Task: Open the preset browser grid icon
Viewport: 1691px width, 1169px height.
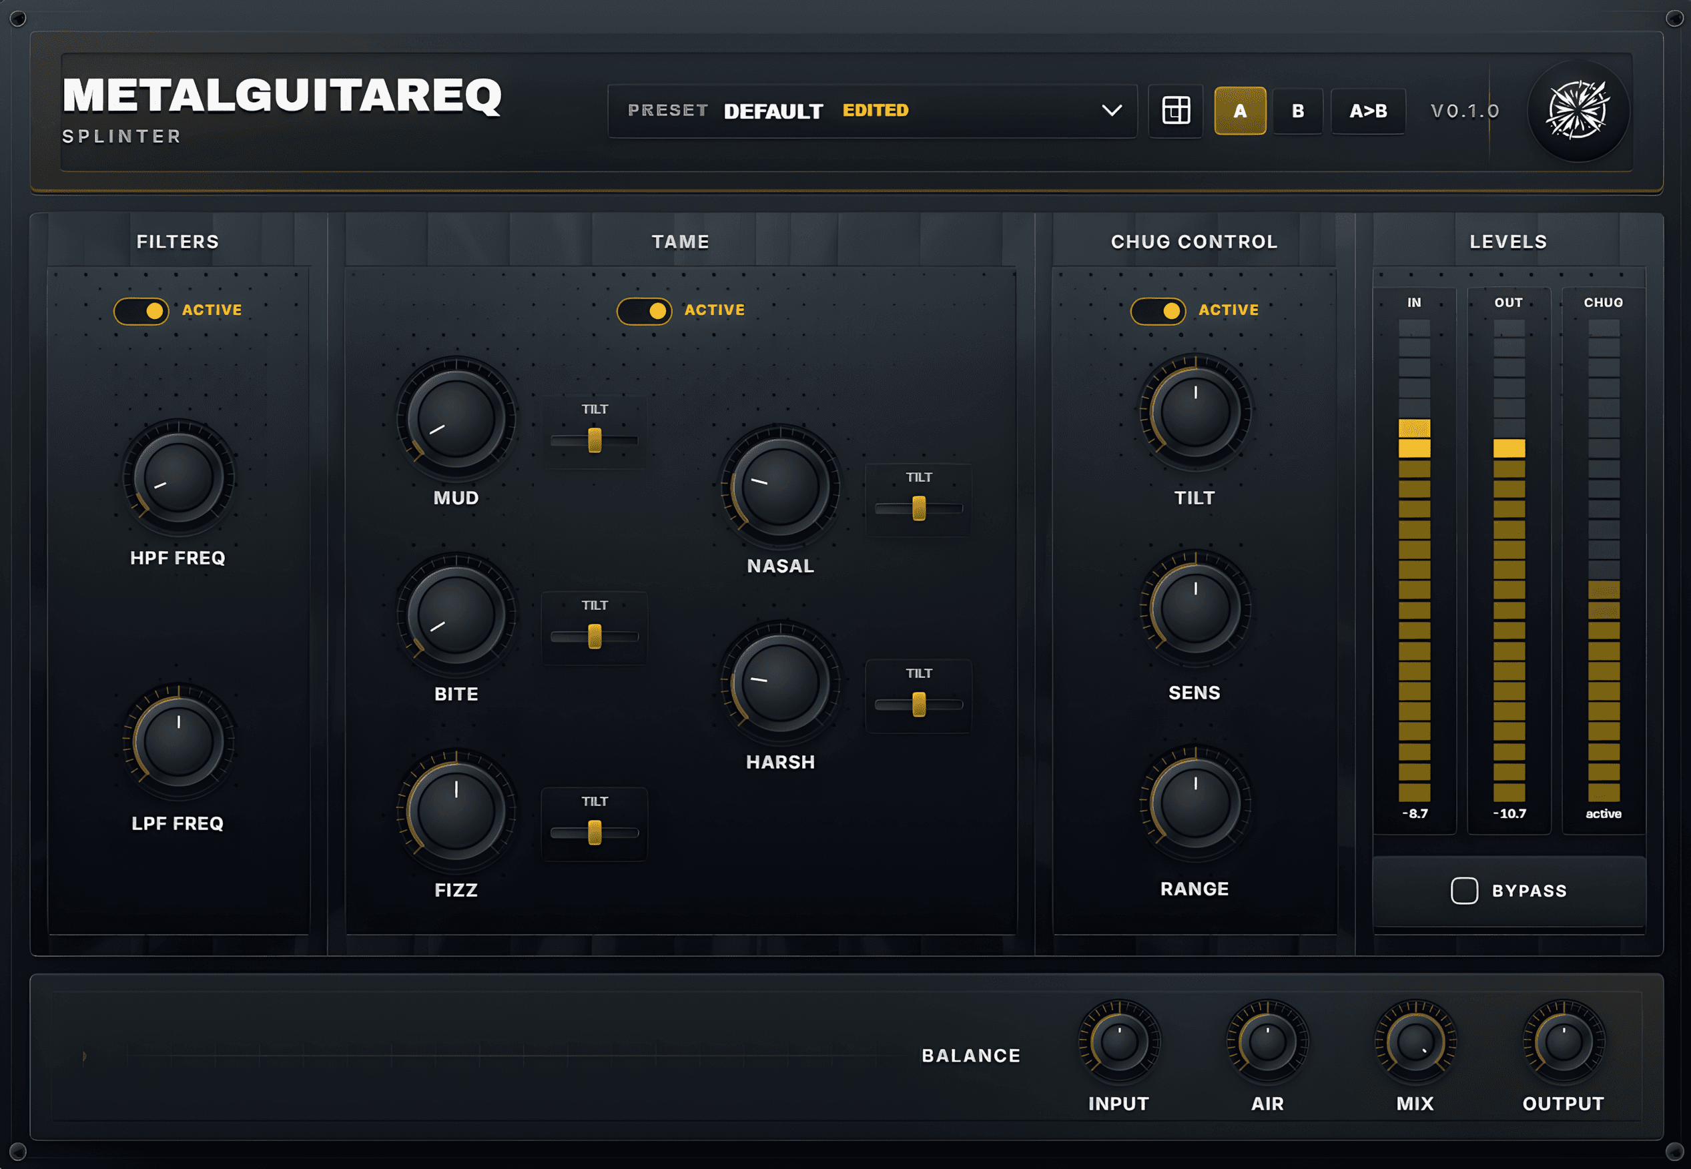Action: [x=1175, y=111]
